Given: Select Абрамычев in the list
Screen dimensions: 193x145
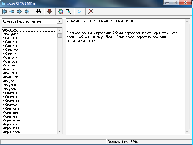Looking at the screenshot, I should pyautogui.click(x=30, y=120).
